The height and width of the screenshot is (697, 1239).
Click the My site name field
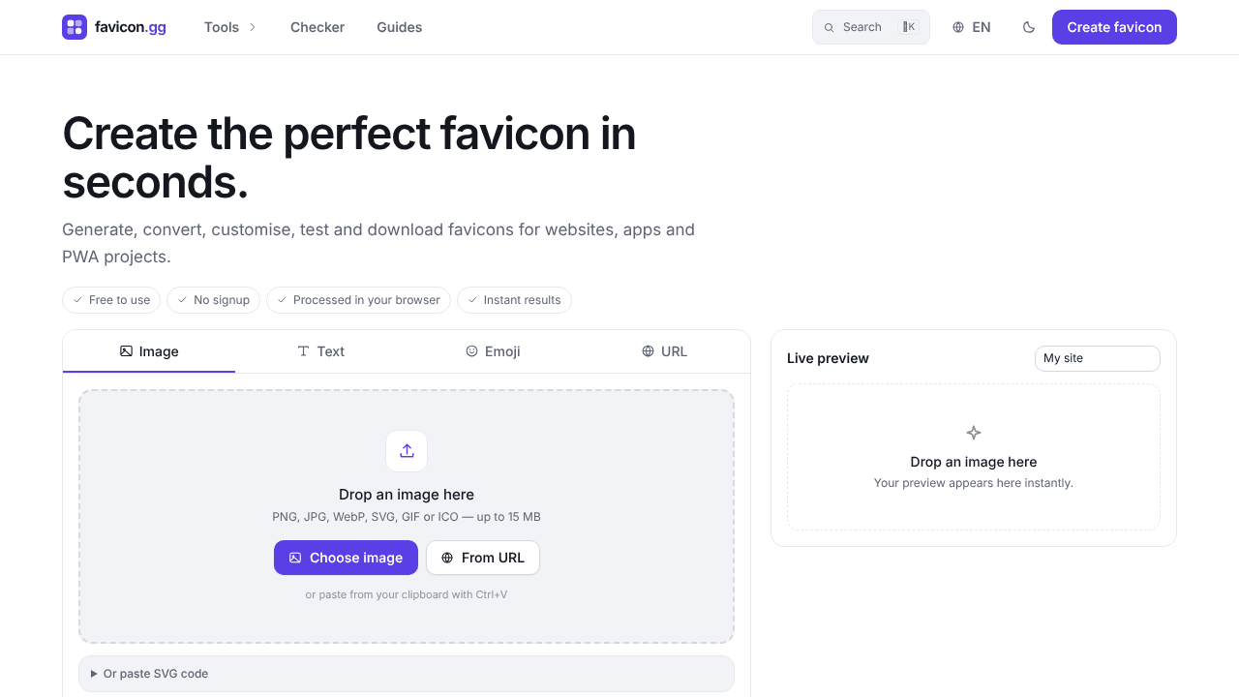(1098, 358)
